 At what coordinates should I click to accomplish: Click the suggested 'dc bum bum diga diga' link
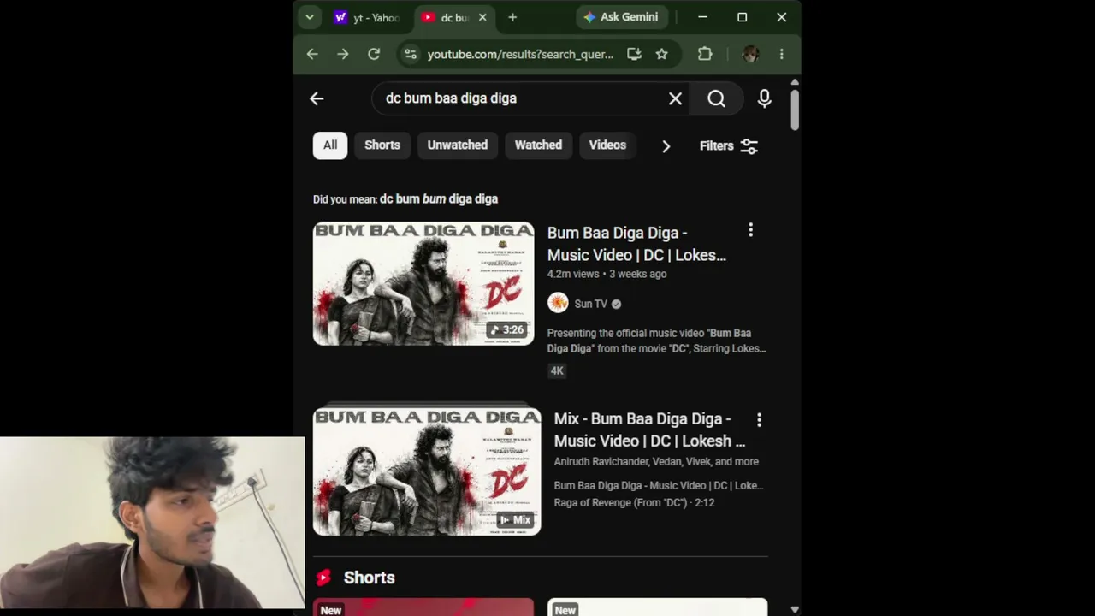point(439,198)
